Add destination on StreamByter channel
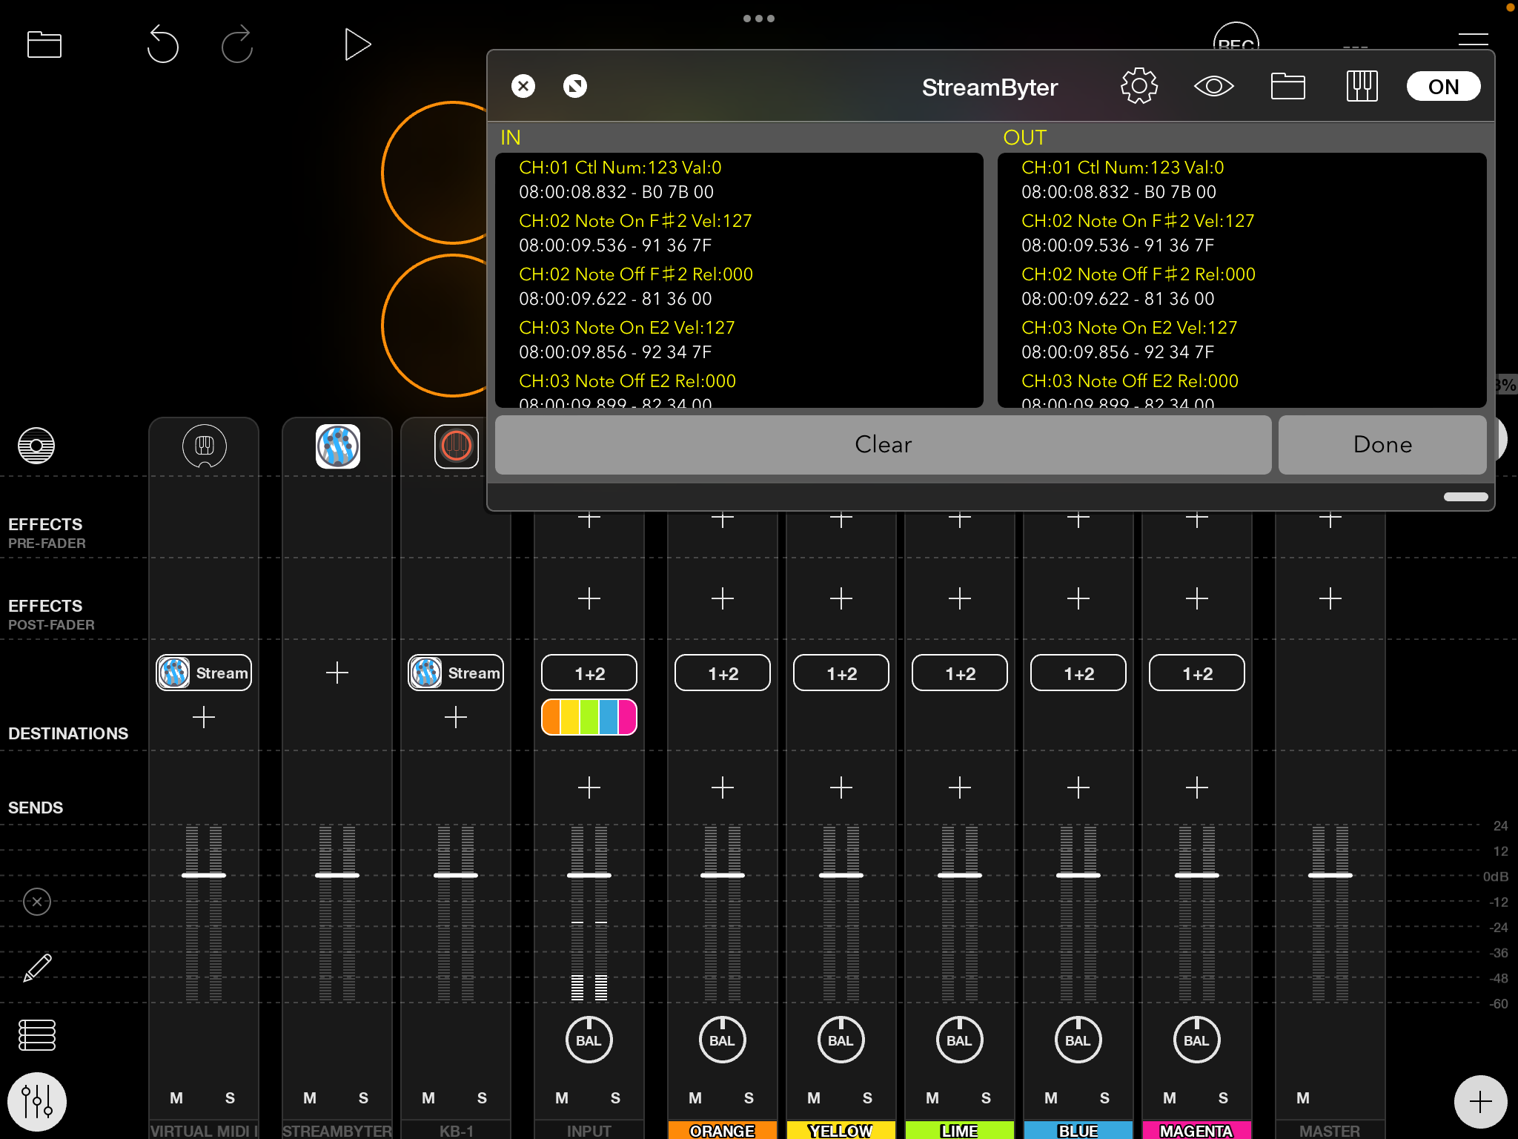 (x=337, y=673)
